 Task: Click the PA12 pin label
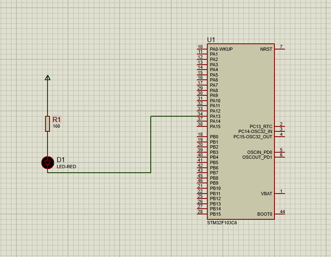[215, 111]
